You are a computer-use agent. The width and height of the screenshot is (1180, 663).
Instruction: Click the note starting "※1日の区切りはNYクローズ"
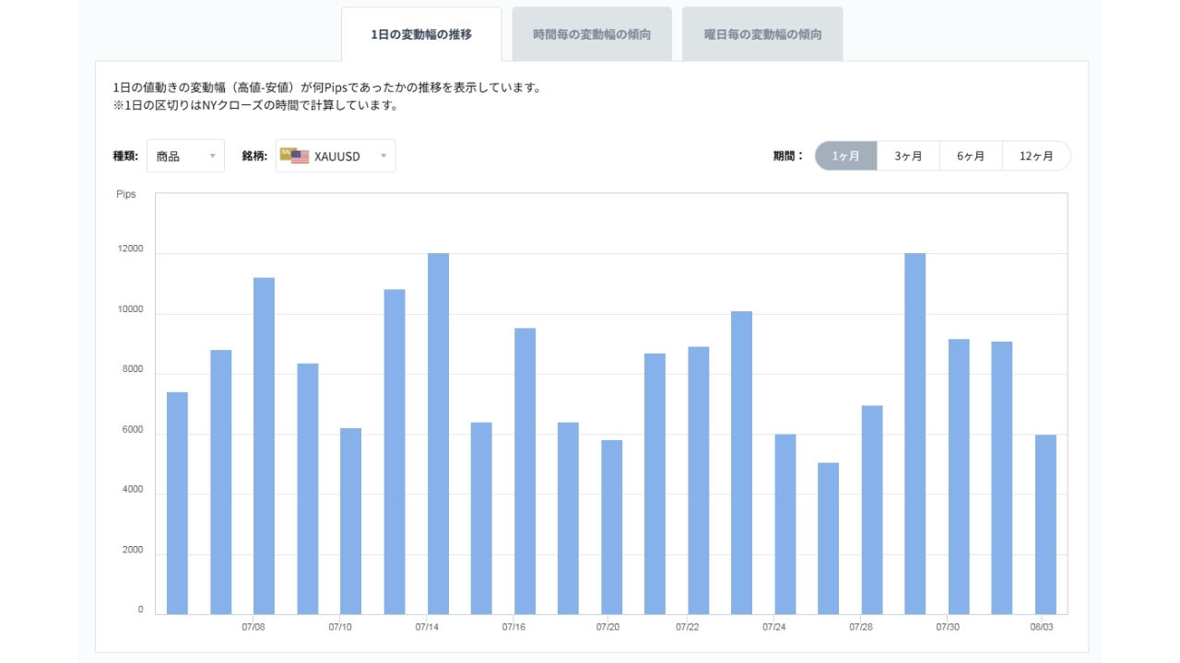(x=255, y=105)
